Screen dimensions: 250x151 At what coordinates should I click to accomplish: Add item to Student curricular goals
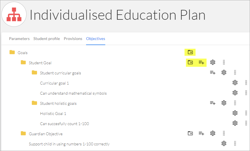(x=213, y=73)
